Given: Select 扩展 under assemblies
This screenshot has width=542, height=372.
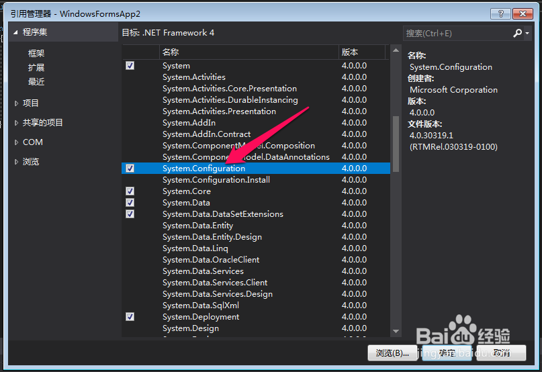Looking at the screenshot, I should tap(36, 67).
